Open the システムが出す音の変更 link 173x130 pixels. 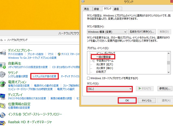pyautogui.click(x=45, y=76)
